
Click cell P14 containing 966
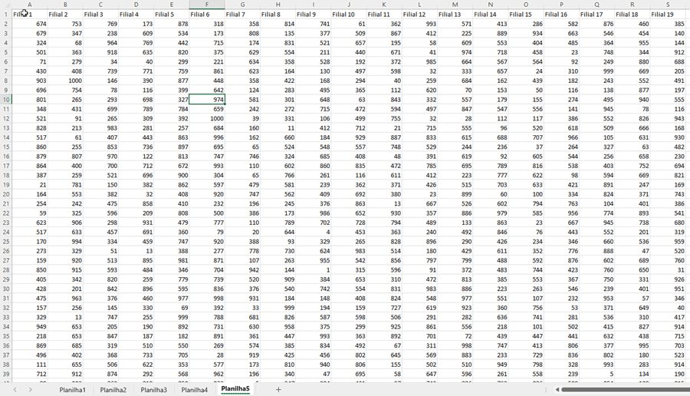(x=561, y=137)
